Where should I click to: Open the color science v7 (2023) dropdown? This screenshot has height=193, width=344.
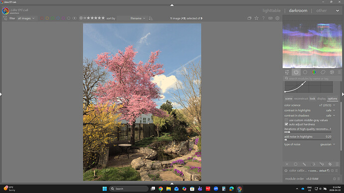coord(310,105)
